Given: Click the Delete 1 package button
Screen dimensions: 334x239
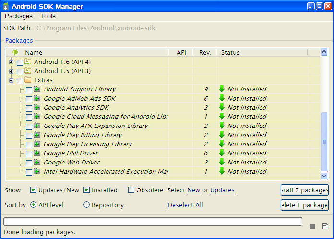Looking at the screenshot, I should point(305,205).
